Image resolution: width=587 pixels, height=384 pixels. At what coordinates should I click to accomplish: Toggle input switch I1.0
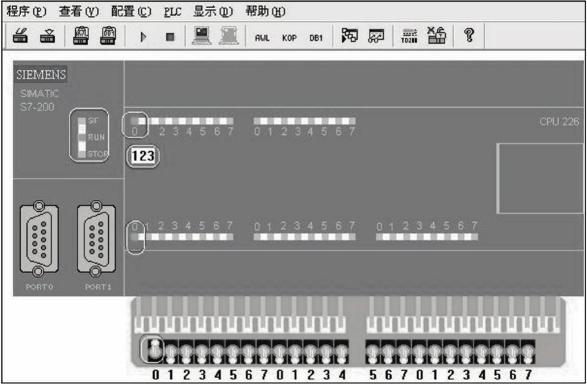pos(279,353)
